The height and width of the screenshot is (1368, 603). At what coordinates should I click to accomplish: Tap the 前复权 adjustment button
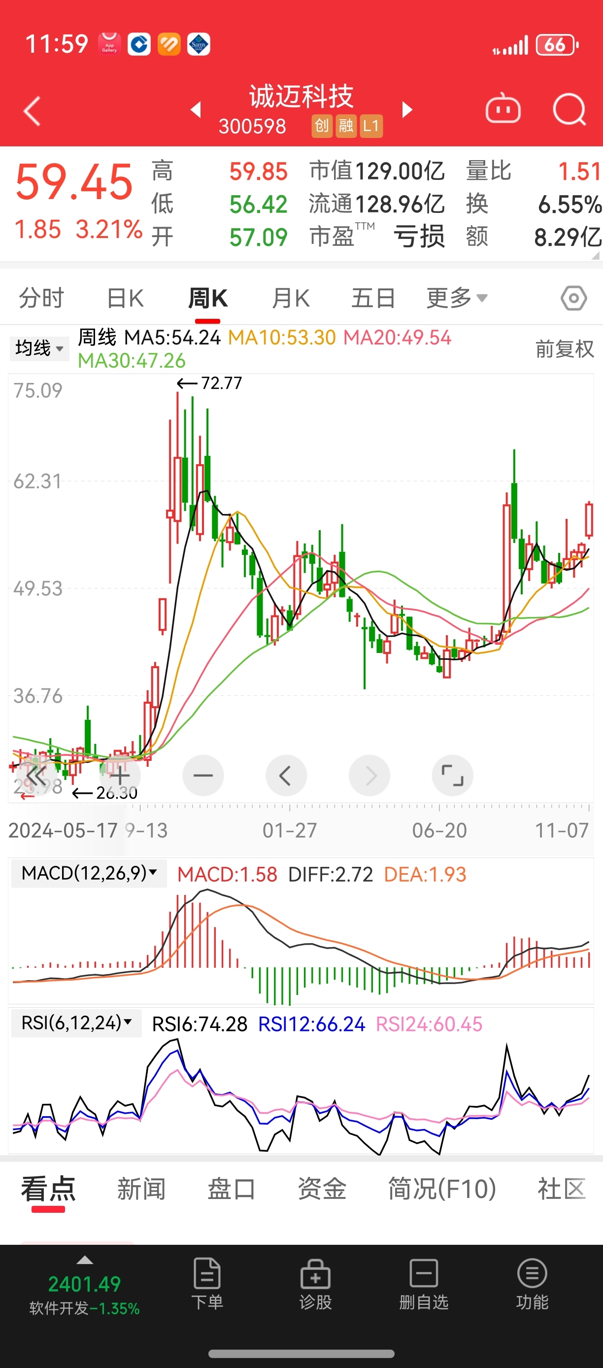point(564,349)
